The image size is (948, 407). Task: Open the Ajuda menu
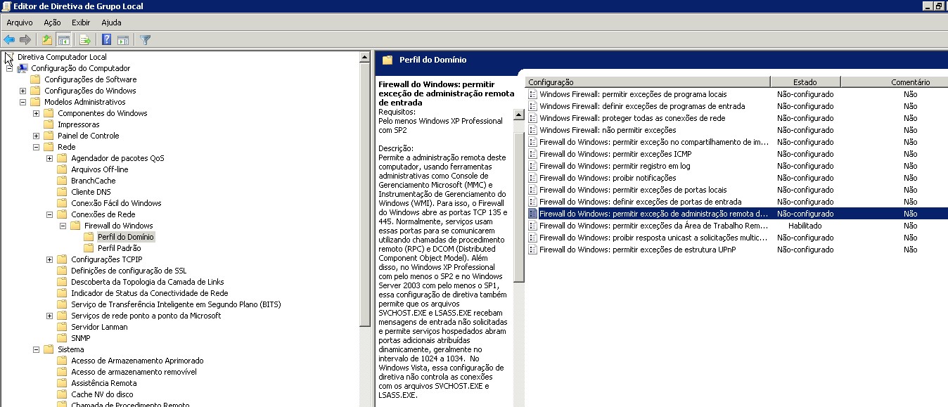click(111, 22)
